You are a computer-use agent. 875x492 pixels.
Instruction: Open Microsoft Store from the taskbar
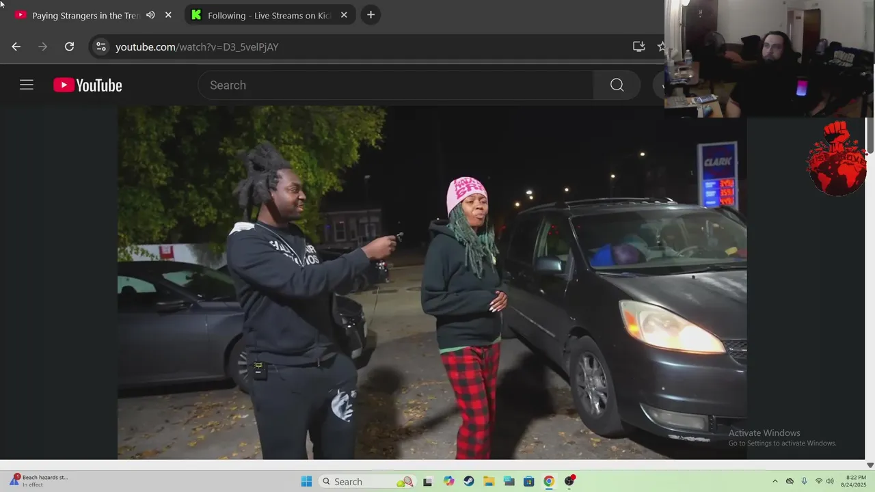528,481
